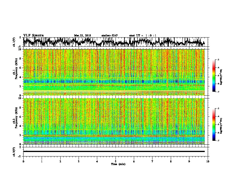Click time axis tick label "10"

pos(208,161)
